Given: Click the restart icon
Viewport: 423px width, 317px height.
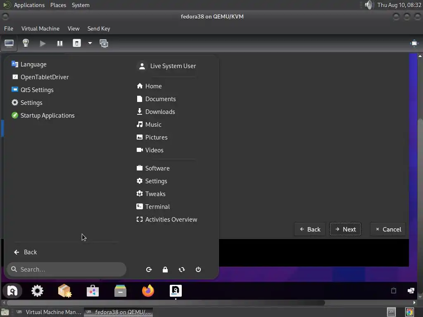Looking at the screenshot, I should pyautogui.click(x=182, y=270).
